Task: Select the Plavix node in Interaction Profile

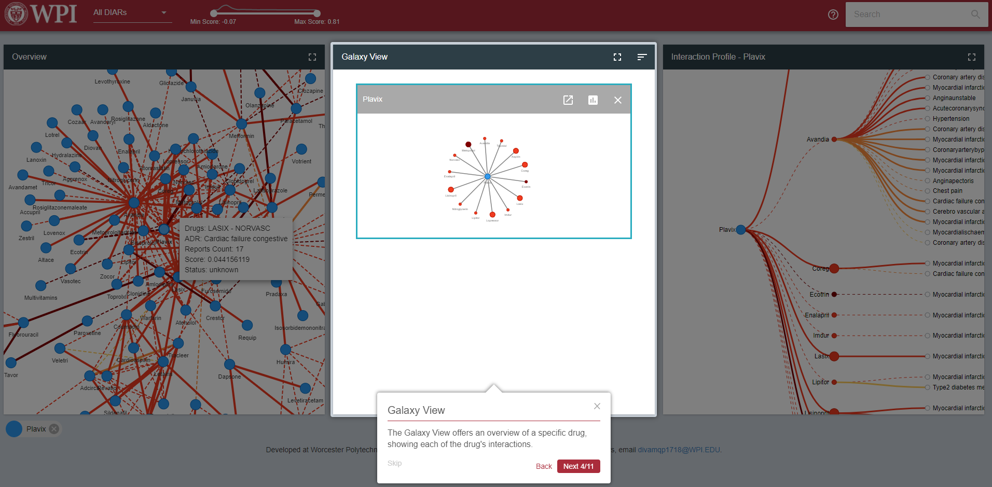Action: click(x=741, y=230)
